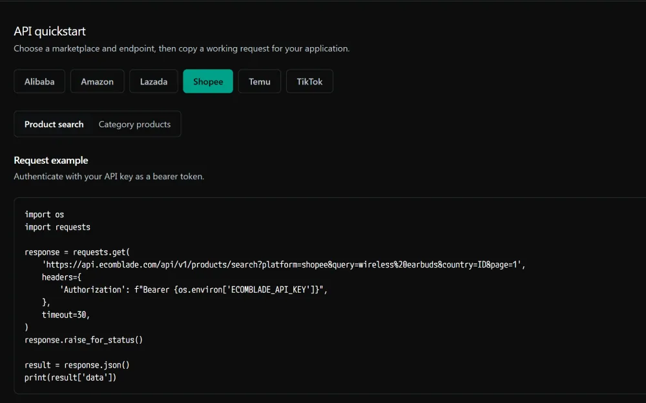Select the TikTok marketplace

click(310, 81)
